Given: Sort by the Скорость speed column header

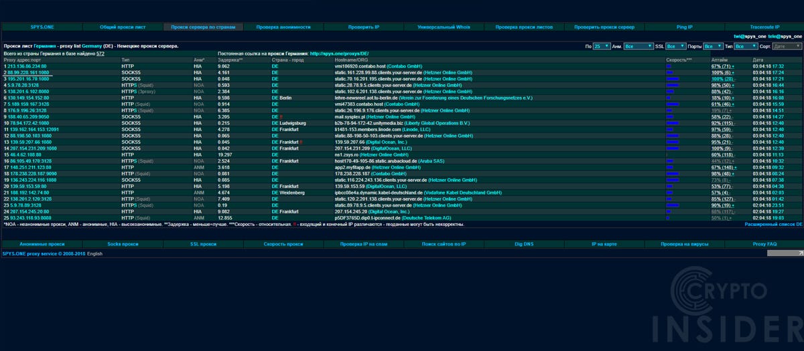Looking at the screenshot, I should pyautogui.click(x=679, y=60).
